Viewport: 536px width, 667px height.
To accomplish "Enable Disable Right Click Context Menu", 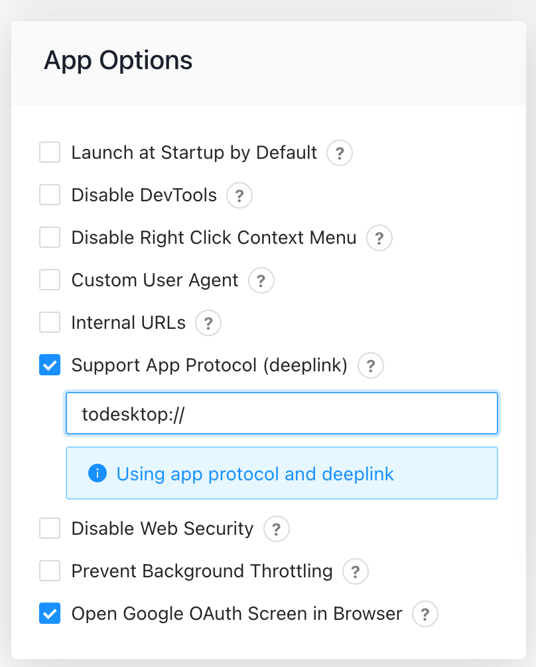I will point(50,237).
